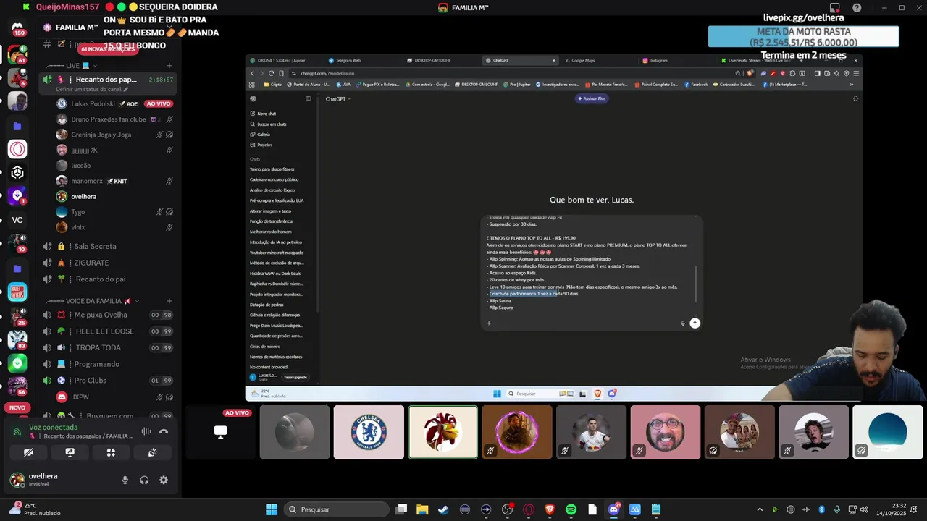Open the server icon with 61 badge
This screenshot has width=927, height=521.
[17, 55]
